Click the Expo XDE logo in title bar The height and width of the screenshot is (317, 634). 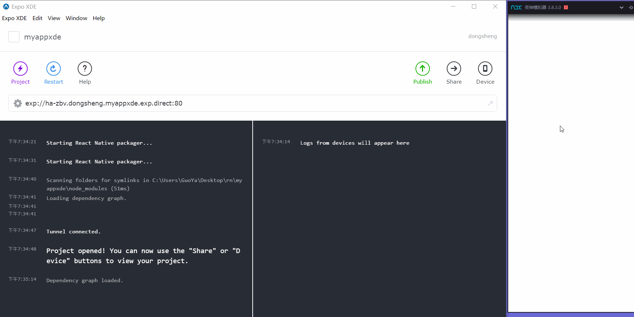point(6,6)
